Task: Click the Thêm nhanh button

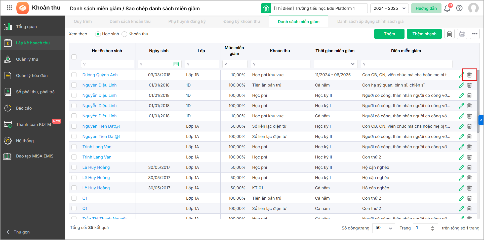Action: point(424,34)
